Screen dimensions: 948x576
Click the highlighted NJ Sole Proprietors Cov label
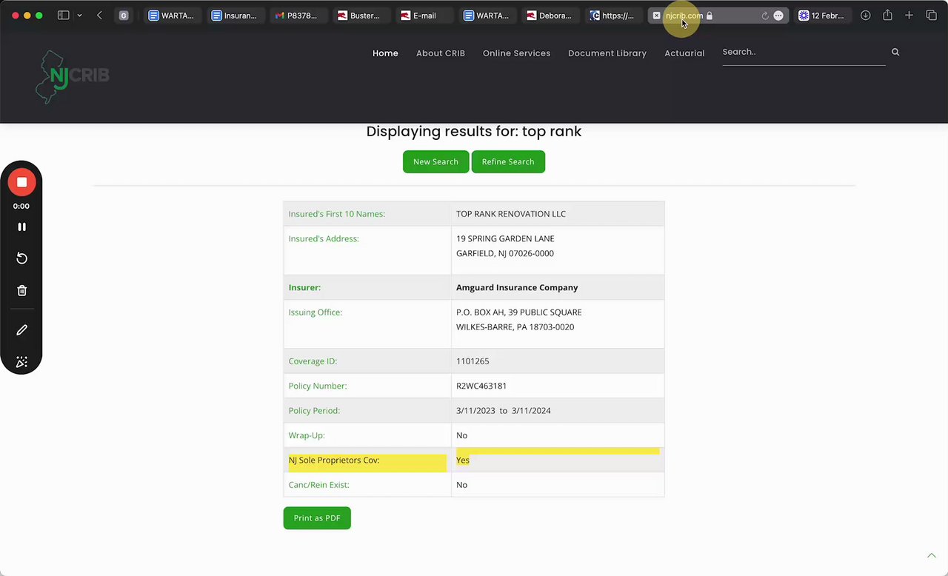(x=334, y=461)
